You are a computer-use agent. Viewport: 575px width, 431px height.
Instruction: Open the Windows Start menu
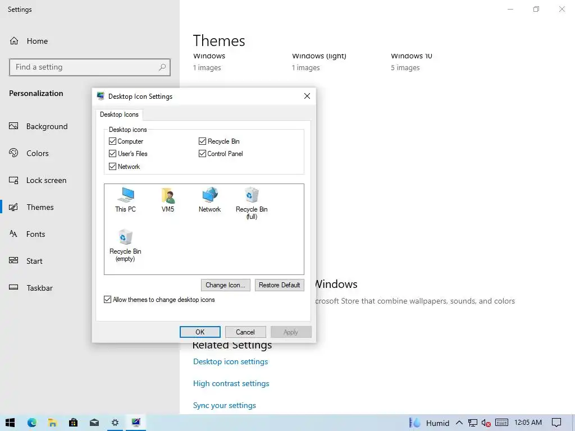click(10, 423)
